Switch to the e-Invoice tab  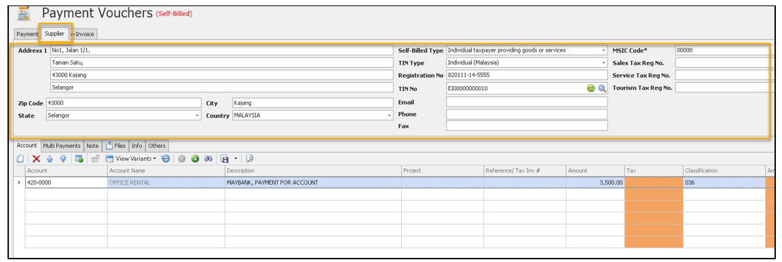[84, 34]
